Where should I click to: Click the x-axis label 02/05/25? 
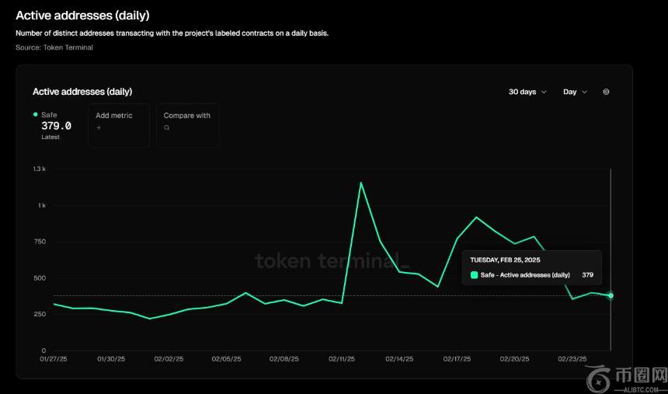226,360
